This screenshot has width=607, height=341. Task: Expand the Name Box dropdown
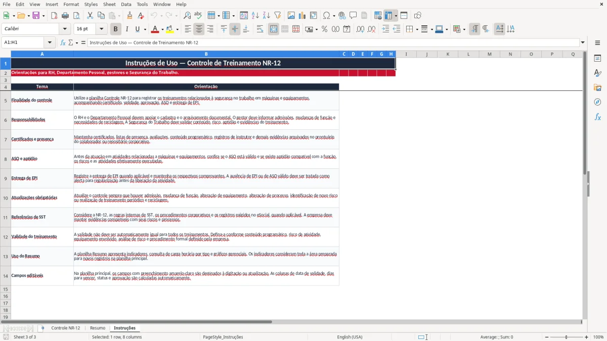coord(50,43)
